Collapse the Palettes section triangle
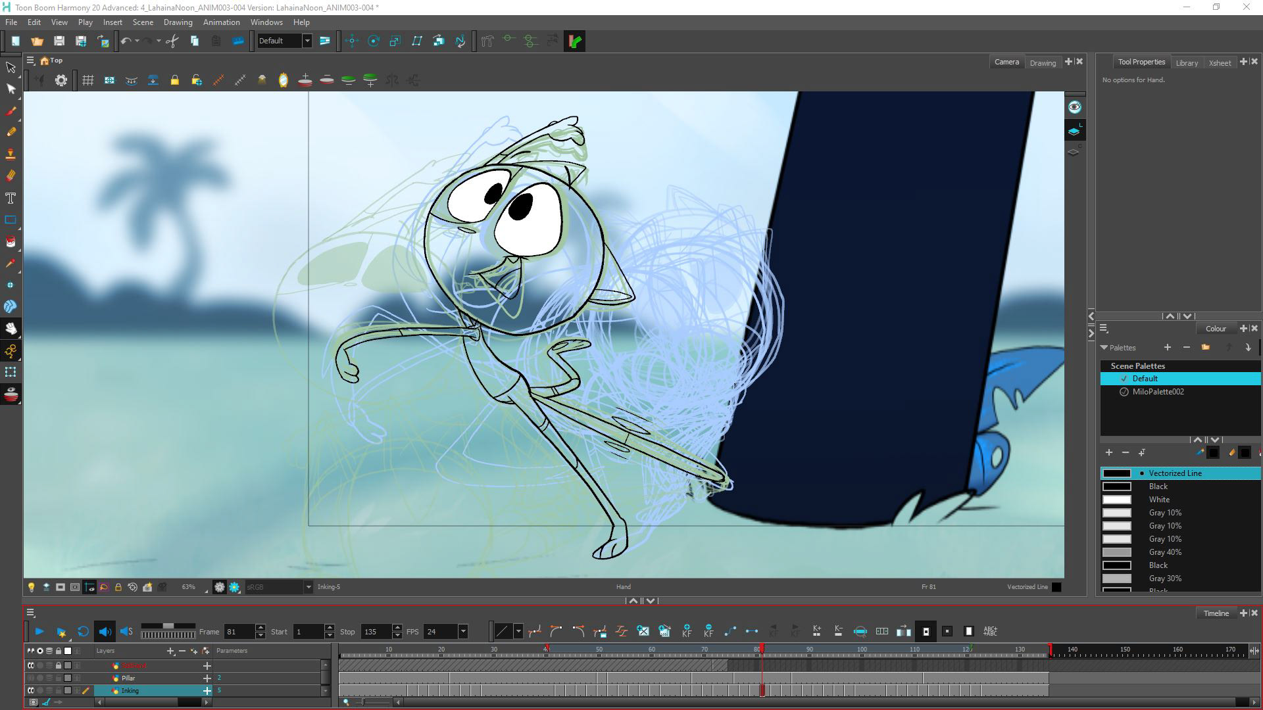1263x710 pixels. tap(1104, 348)
